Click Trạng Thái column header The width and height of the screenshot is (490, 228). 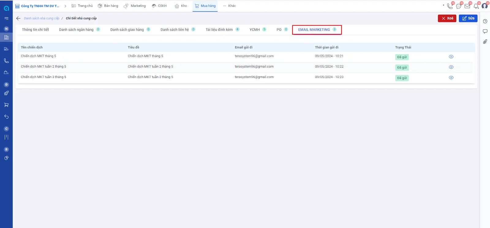[403, 47]
